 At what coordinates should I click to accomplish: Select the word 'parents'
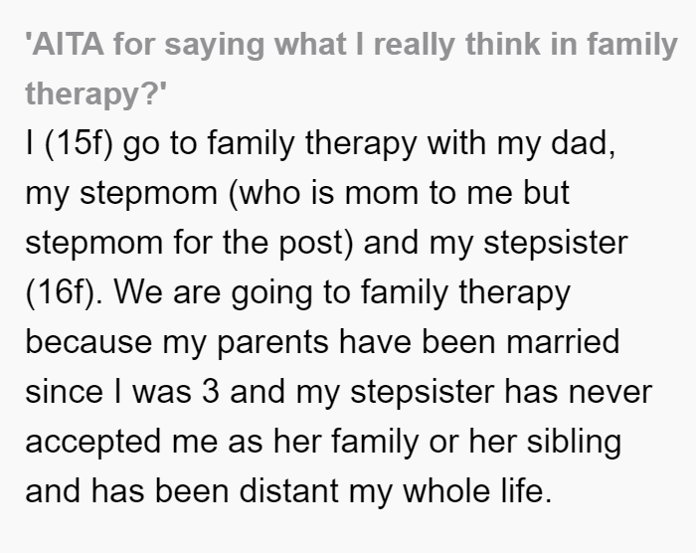[272, 342]
